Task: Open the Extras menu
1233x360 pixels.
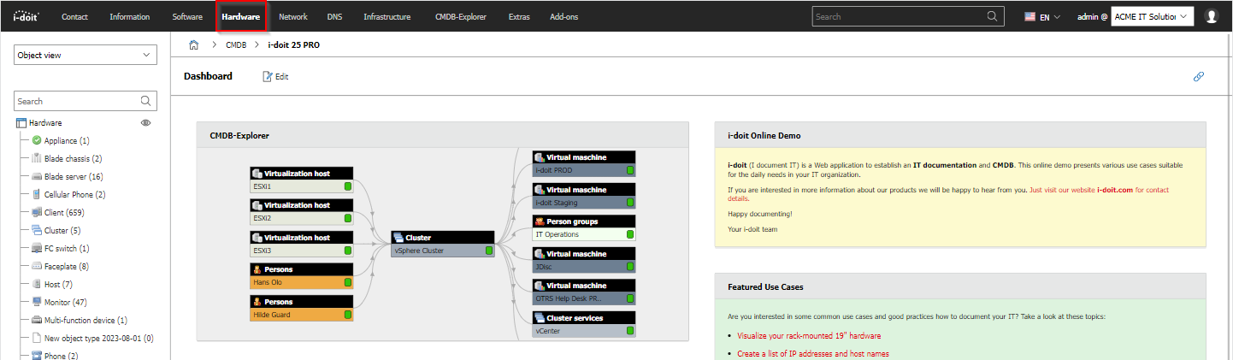Action: click(x=519, y=16)
